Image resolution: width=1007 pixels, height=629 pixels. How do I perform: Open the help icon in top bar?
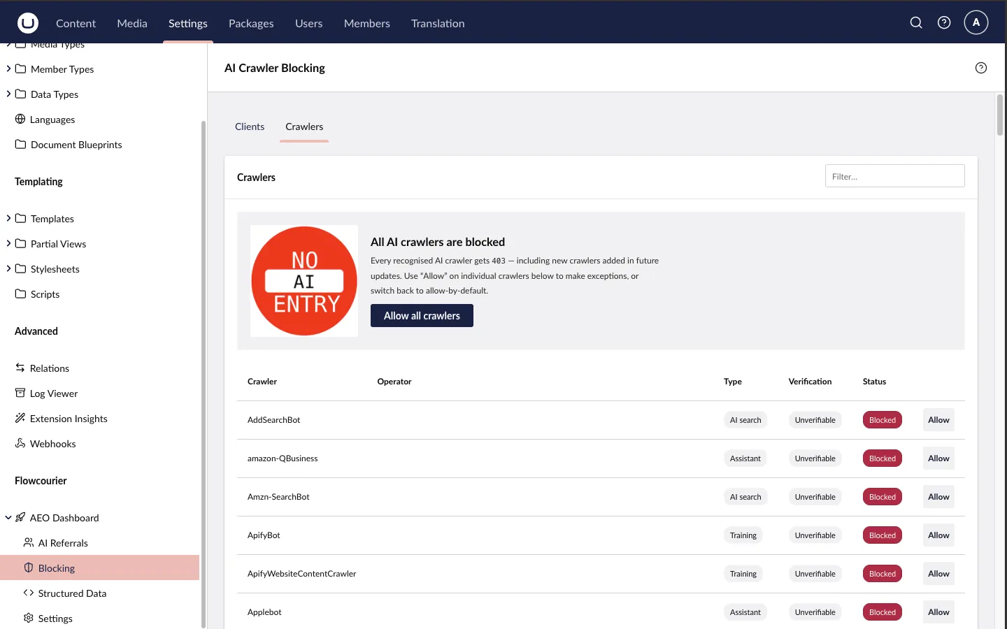(944, 23)
